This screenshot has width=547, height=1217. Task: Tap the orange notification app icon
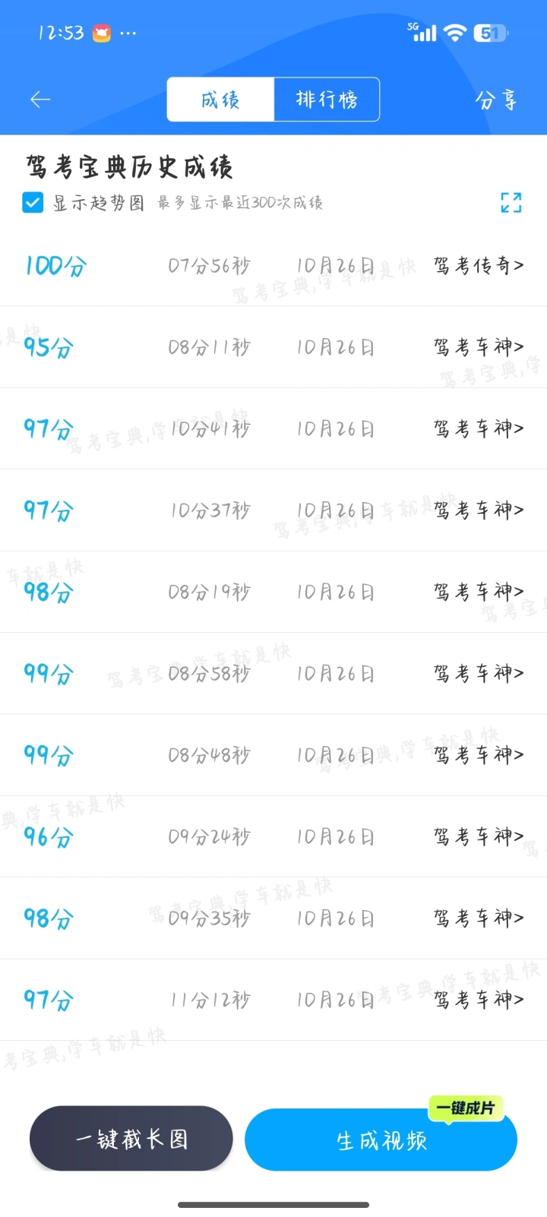[x=101, y=33]
